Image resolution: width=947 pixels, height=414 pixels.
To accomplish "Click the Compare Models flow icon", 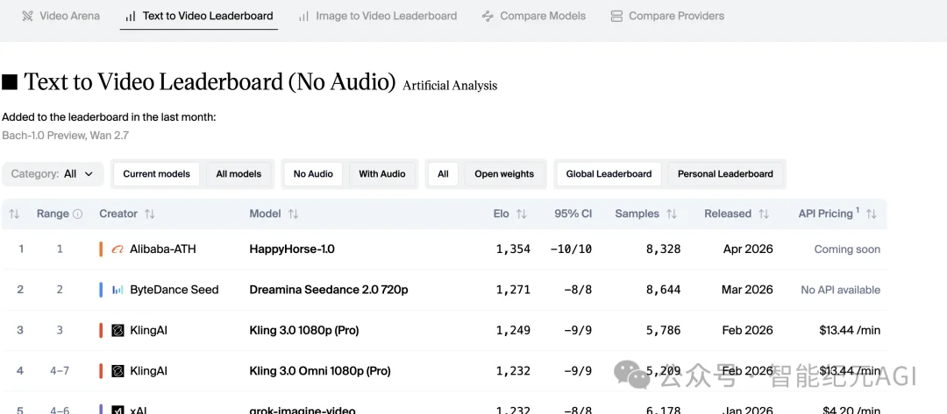I will pos(488,17).
